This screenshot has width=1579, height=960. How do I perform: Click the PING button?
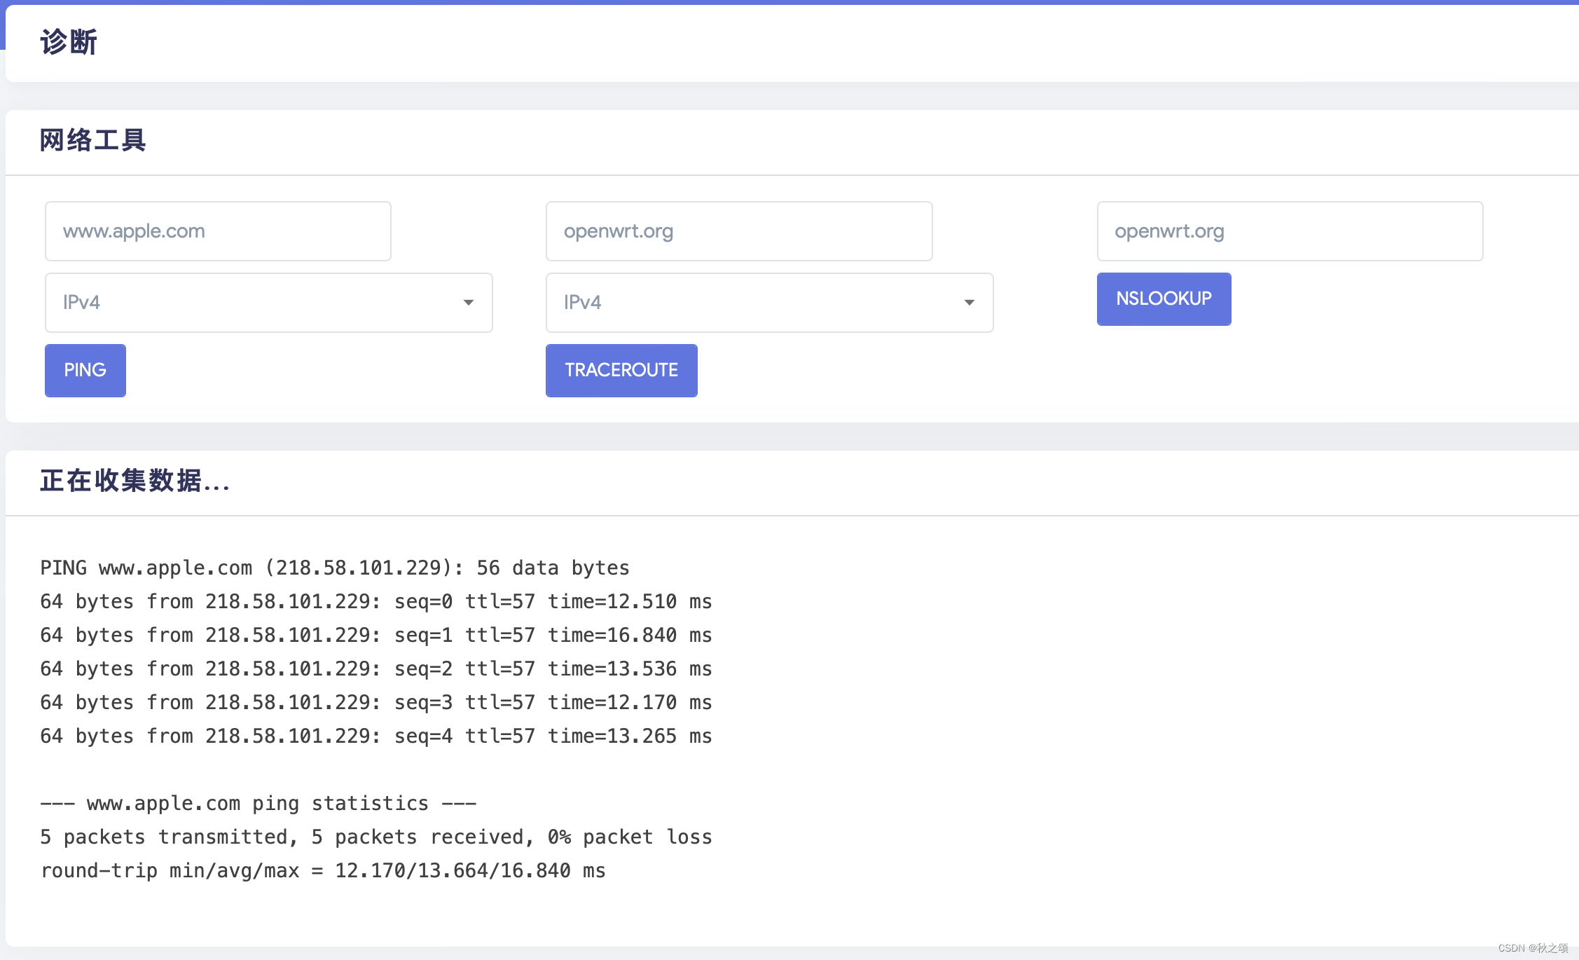coord(85,370)
